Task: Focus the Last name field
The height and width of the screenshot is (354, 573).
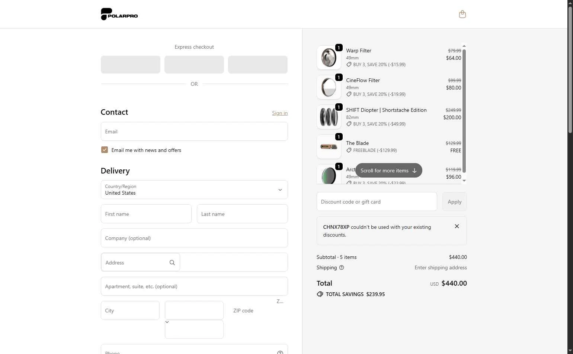Action: click(242, 214)
